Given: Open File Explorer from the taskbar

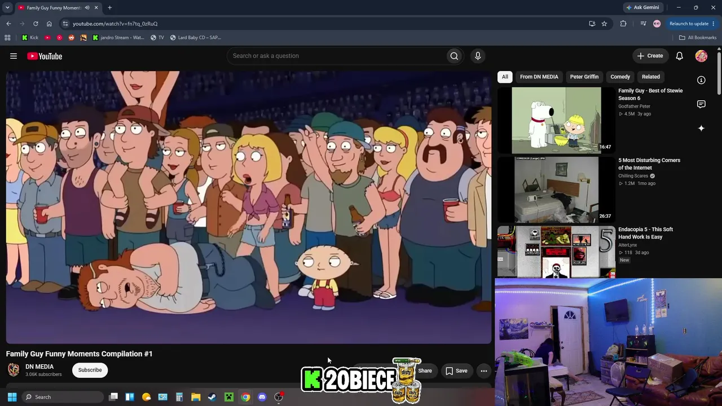Looking at the screenshot, I should click(196, 397).
